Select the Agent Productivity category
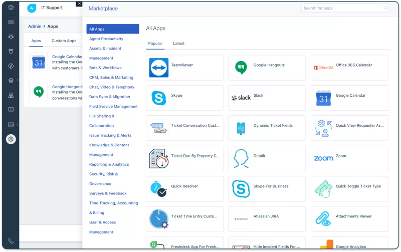 (106, 39)
